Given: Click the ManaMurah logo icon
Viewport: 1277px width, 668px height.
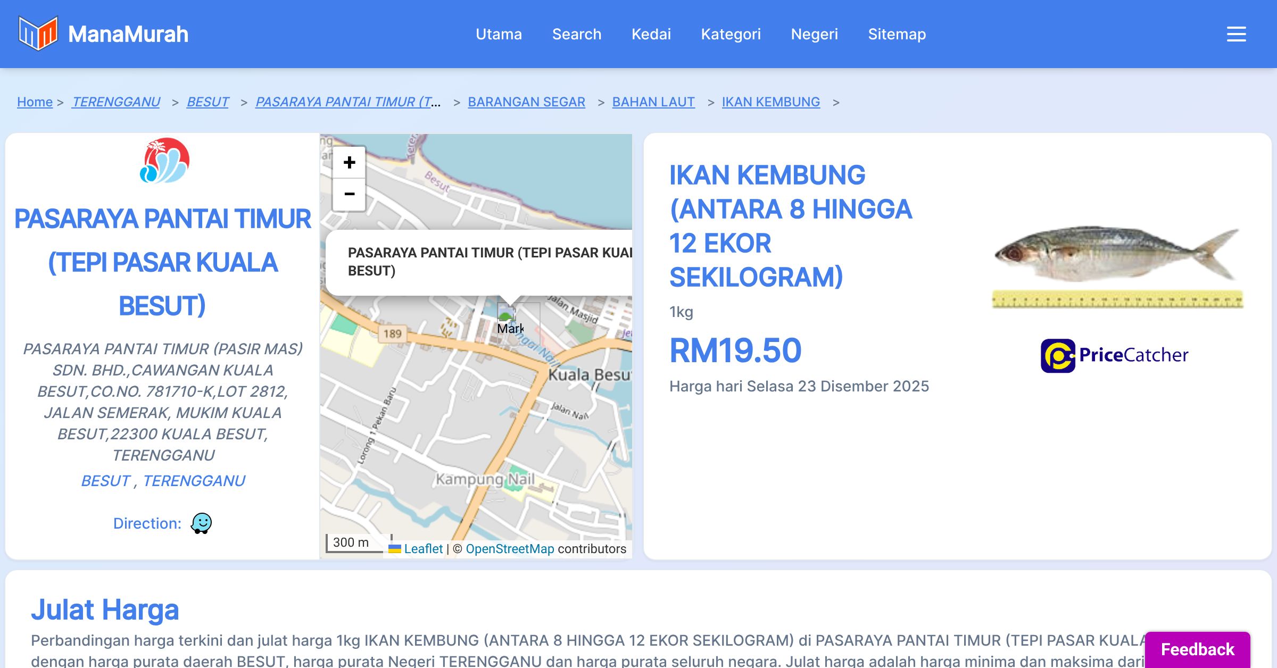Looking at the screenshot, I should click(x=37, y=34).
